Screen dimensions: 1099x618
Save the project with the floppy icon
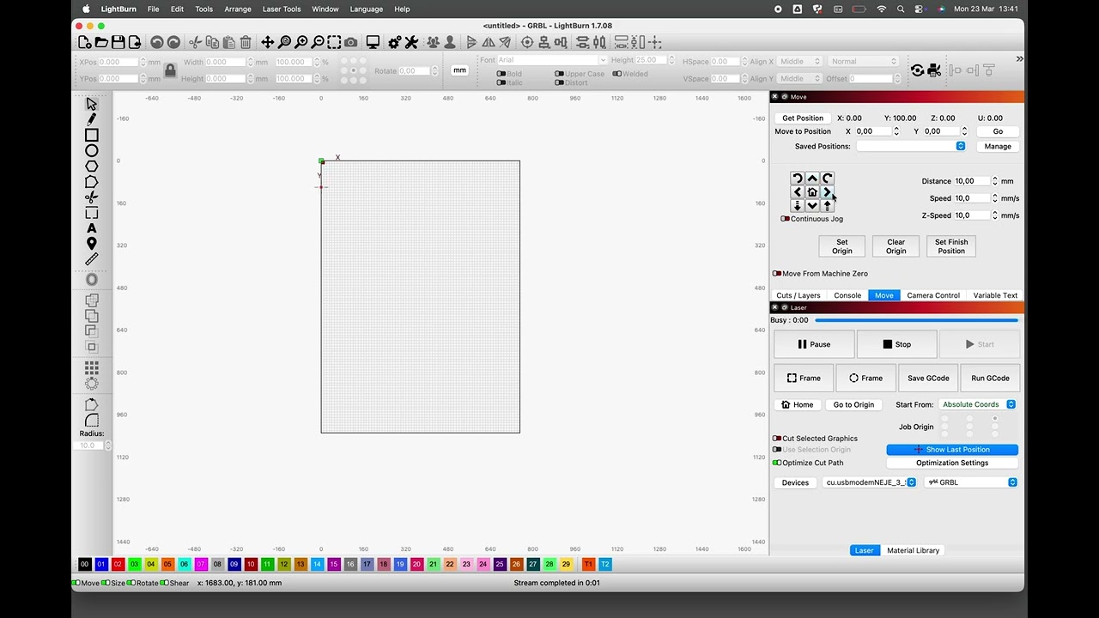click(x=118, y=42)
